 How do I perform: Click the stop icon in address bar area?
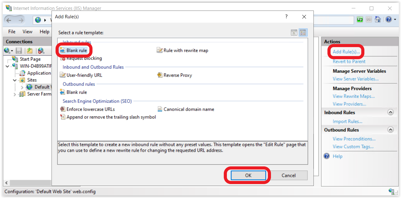point(369,20)
